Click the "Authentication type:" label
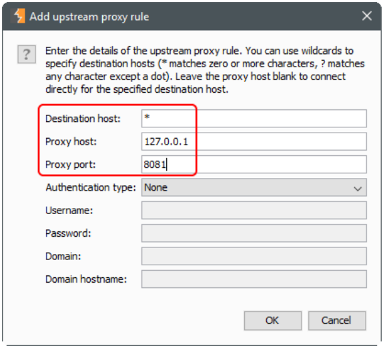385x350 pixels. pos(91,187)
